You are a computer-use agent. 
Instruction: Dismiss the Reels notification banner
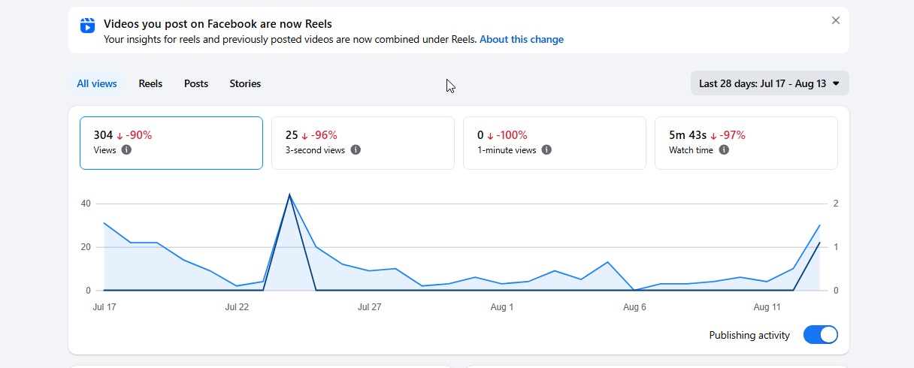coord(836,20)
